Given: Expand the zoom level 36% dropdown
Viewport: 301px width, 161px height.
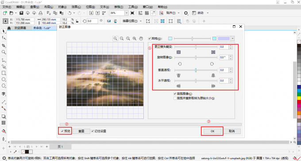Looking at the screenshot, I should [x=127, y=13].
